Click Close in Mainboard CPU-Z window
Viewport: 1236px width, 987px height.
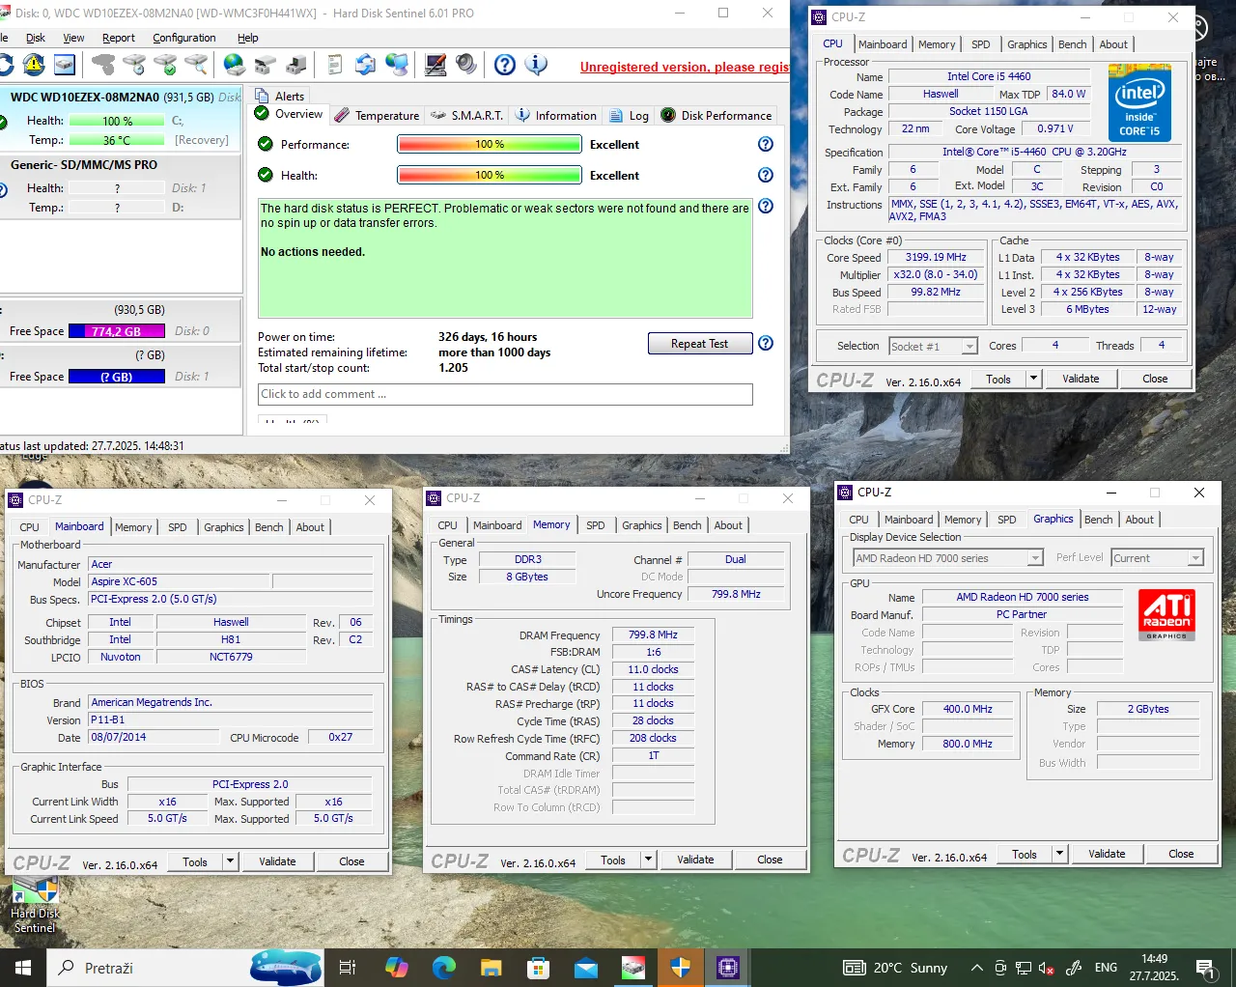coord(351,861)
